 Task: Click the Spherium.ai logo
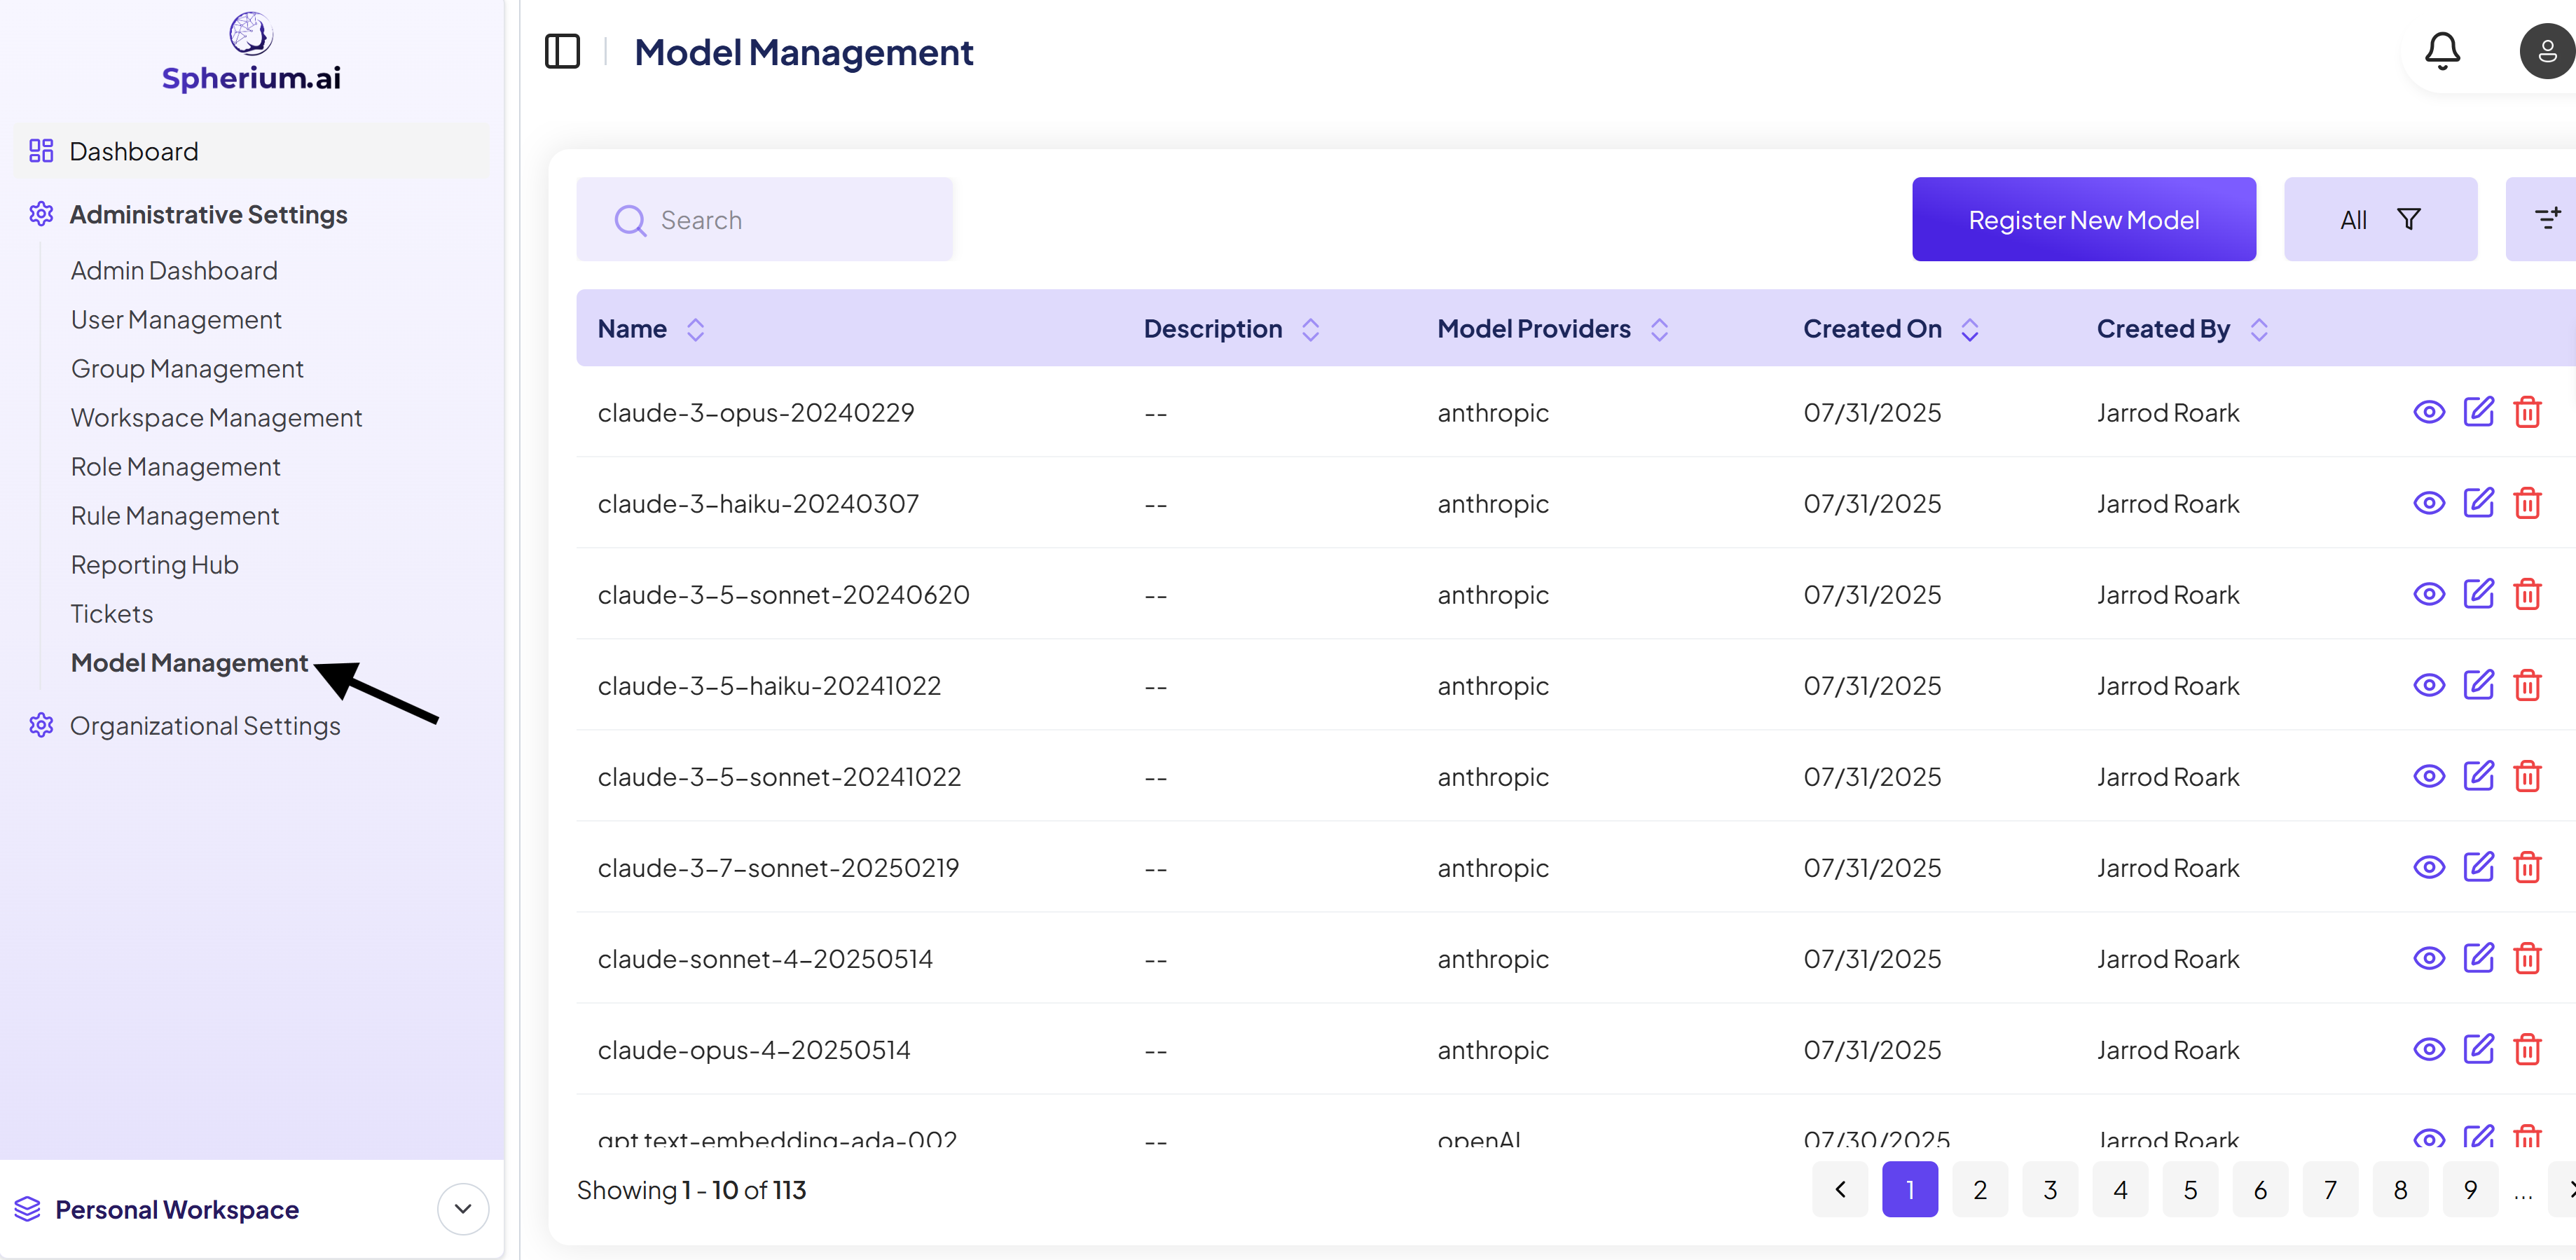(251, 52)
